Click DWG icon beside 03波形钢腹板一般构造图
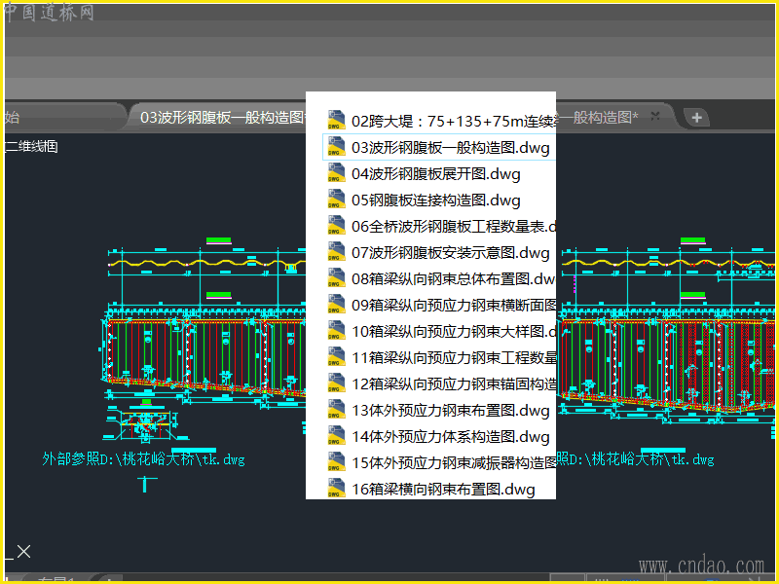 click(x=336, y=147)
